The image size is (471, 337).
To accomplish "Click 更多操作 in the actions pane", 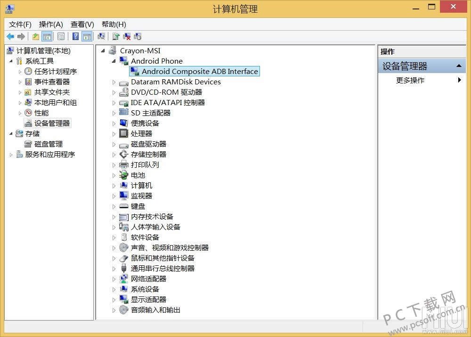I will click(x=410, y=81).
